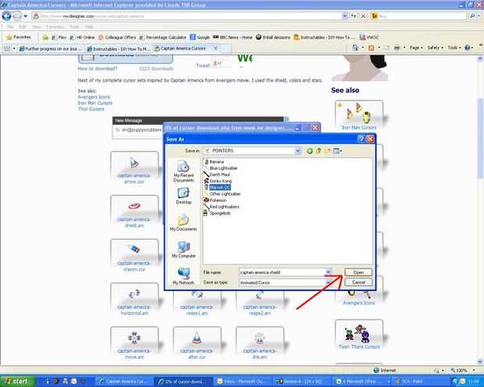Click the IE Back navigation button
The width and height of the screenshot is (484, 387).
pos(6,16)
